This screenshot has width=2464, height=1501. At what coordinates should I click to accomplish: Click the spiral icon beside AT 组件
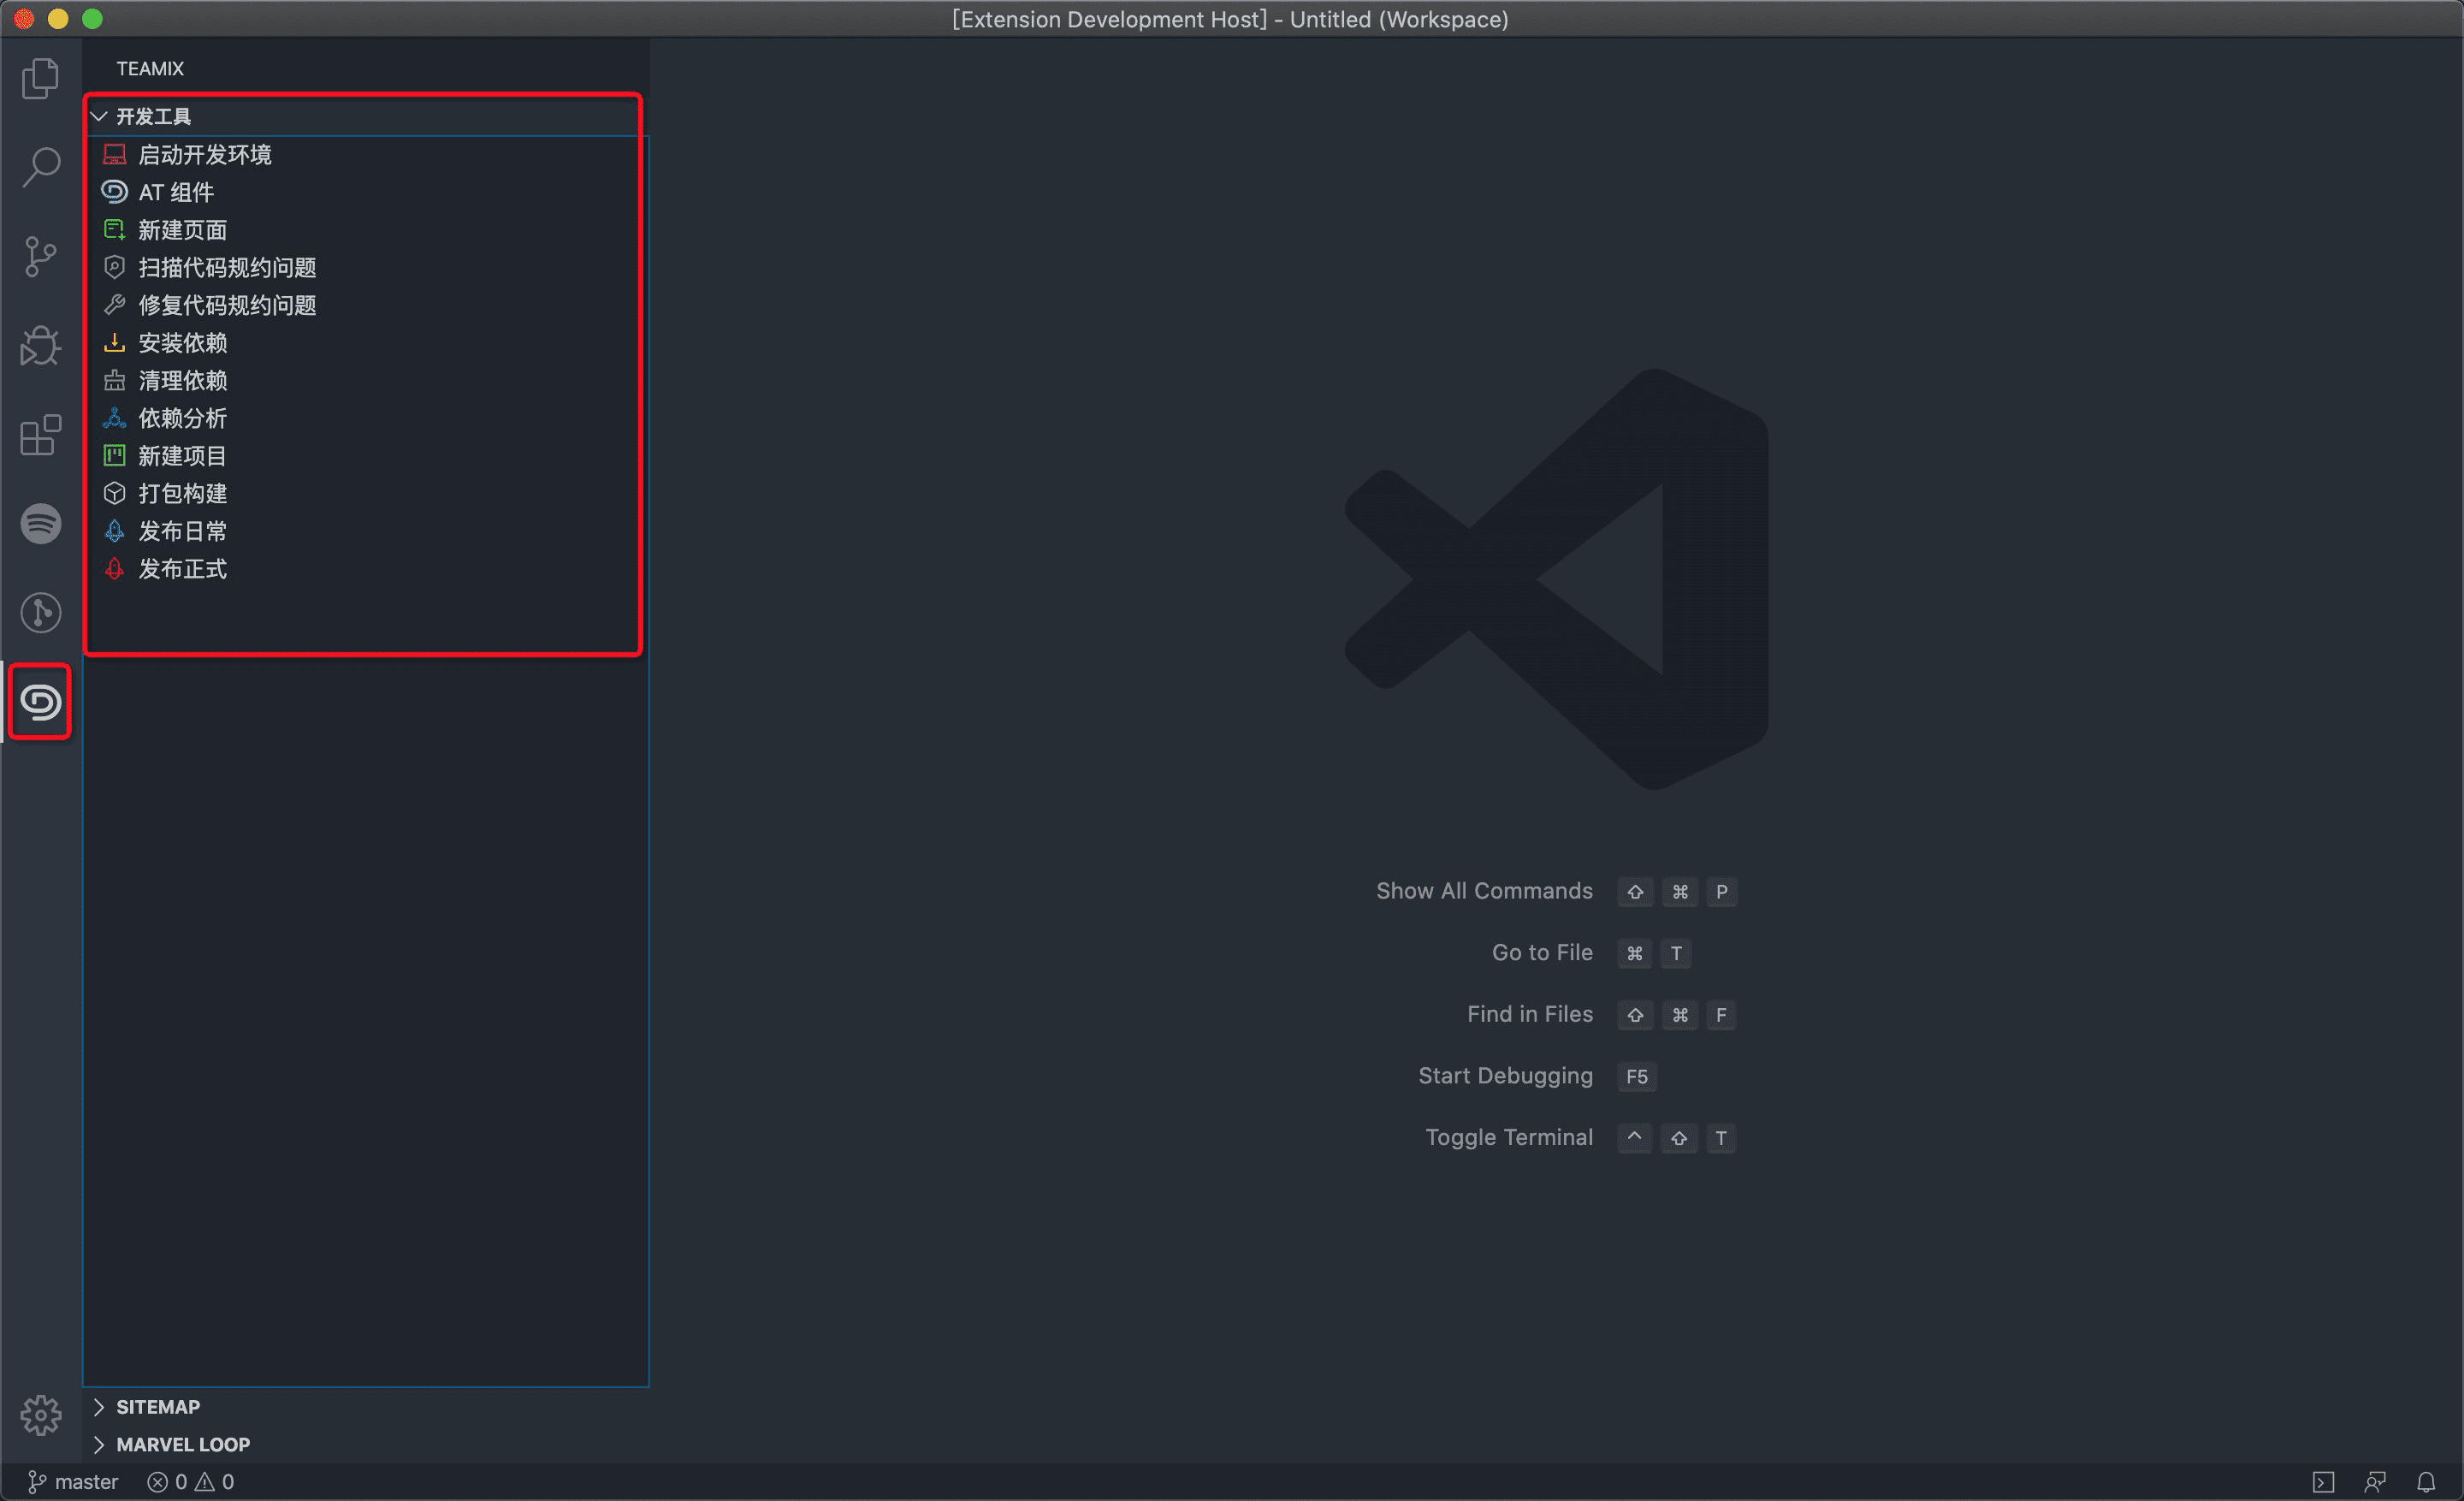114,192
